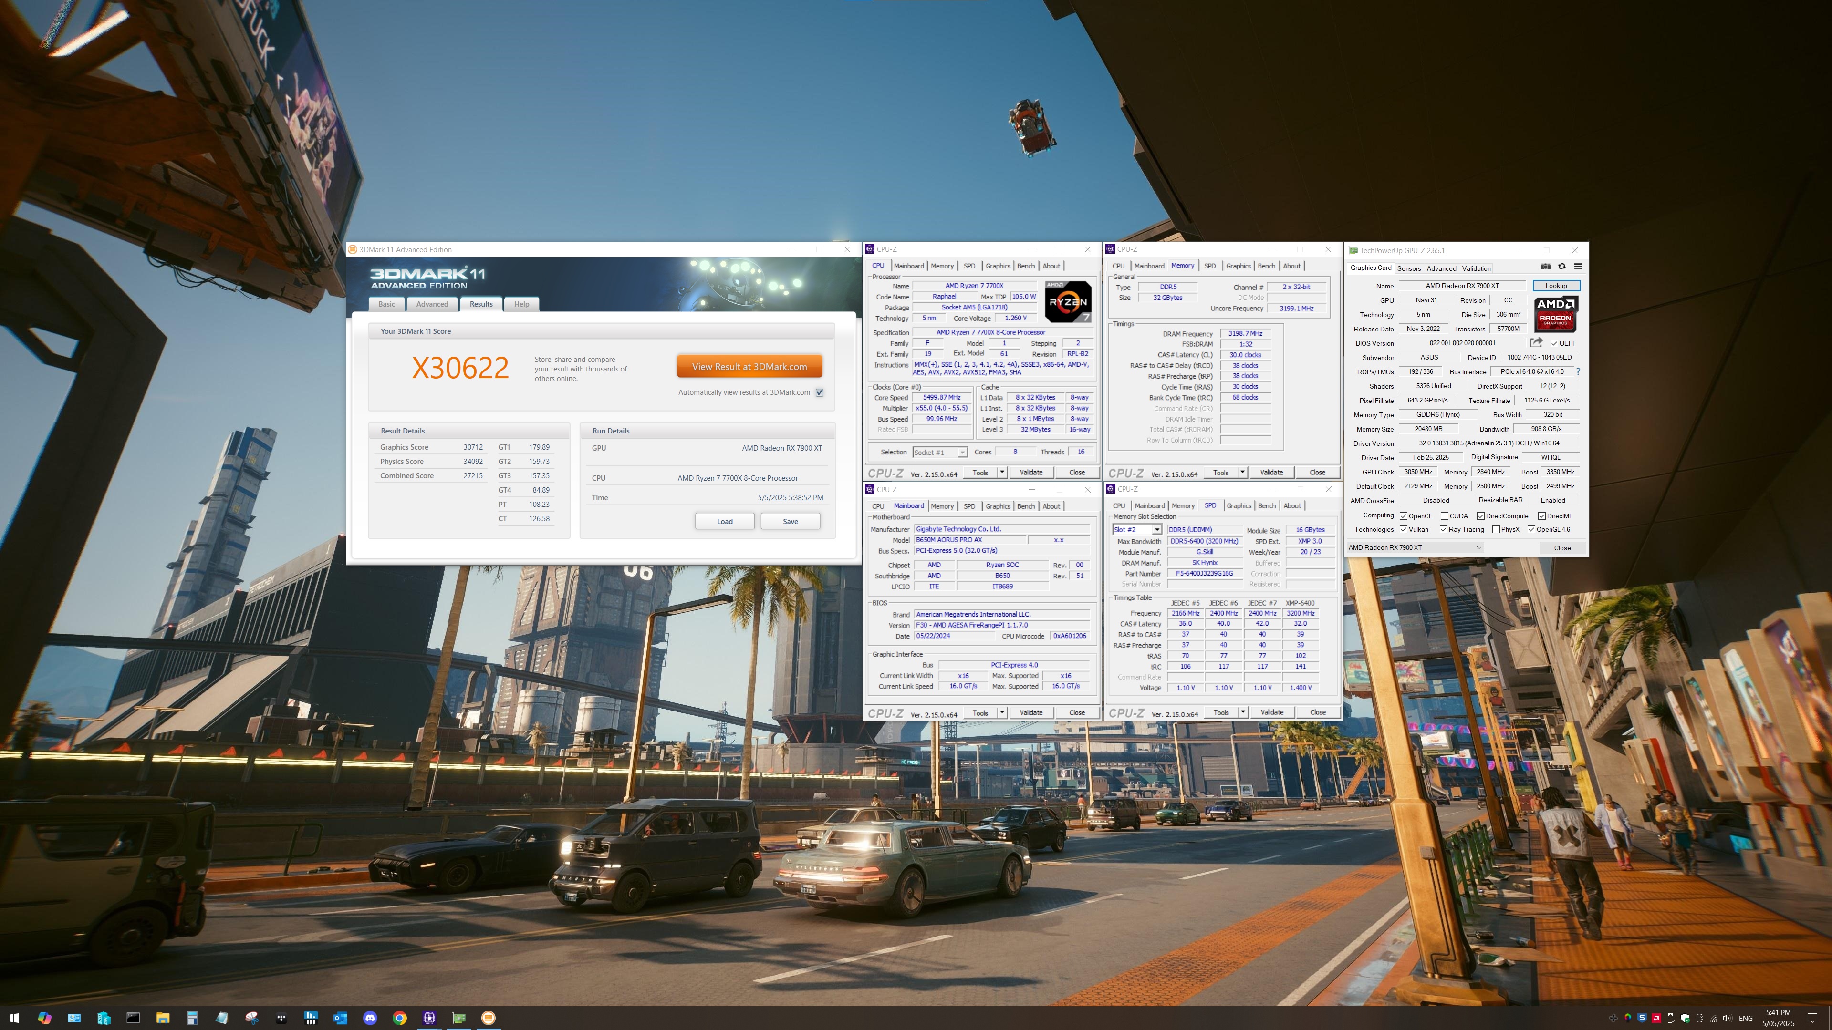Toggle the UEFI checkbox in GPU-Z
The image size is (1832, 1030).
pyautogui.click(x=1555, y=343)
